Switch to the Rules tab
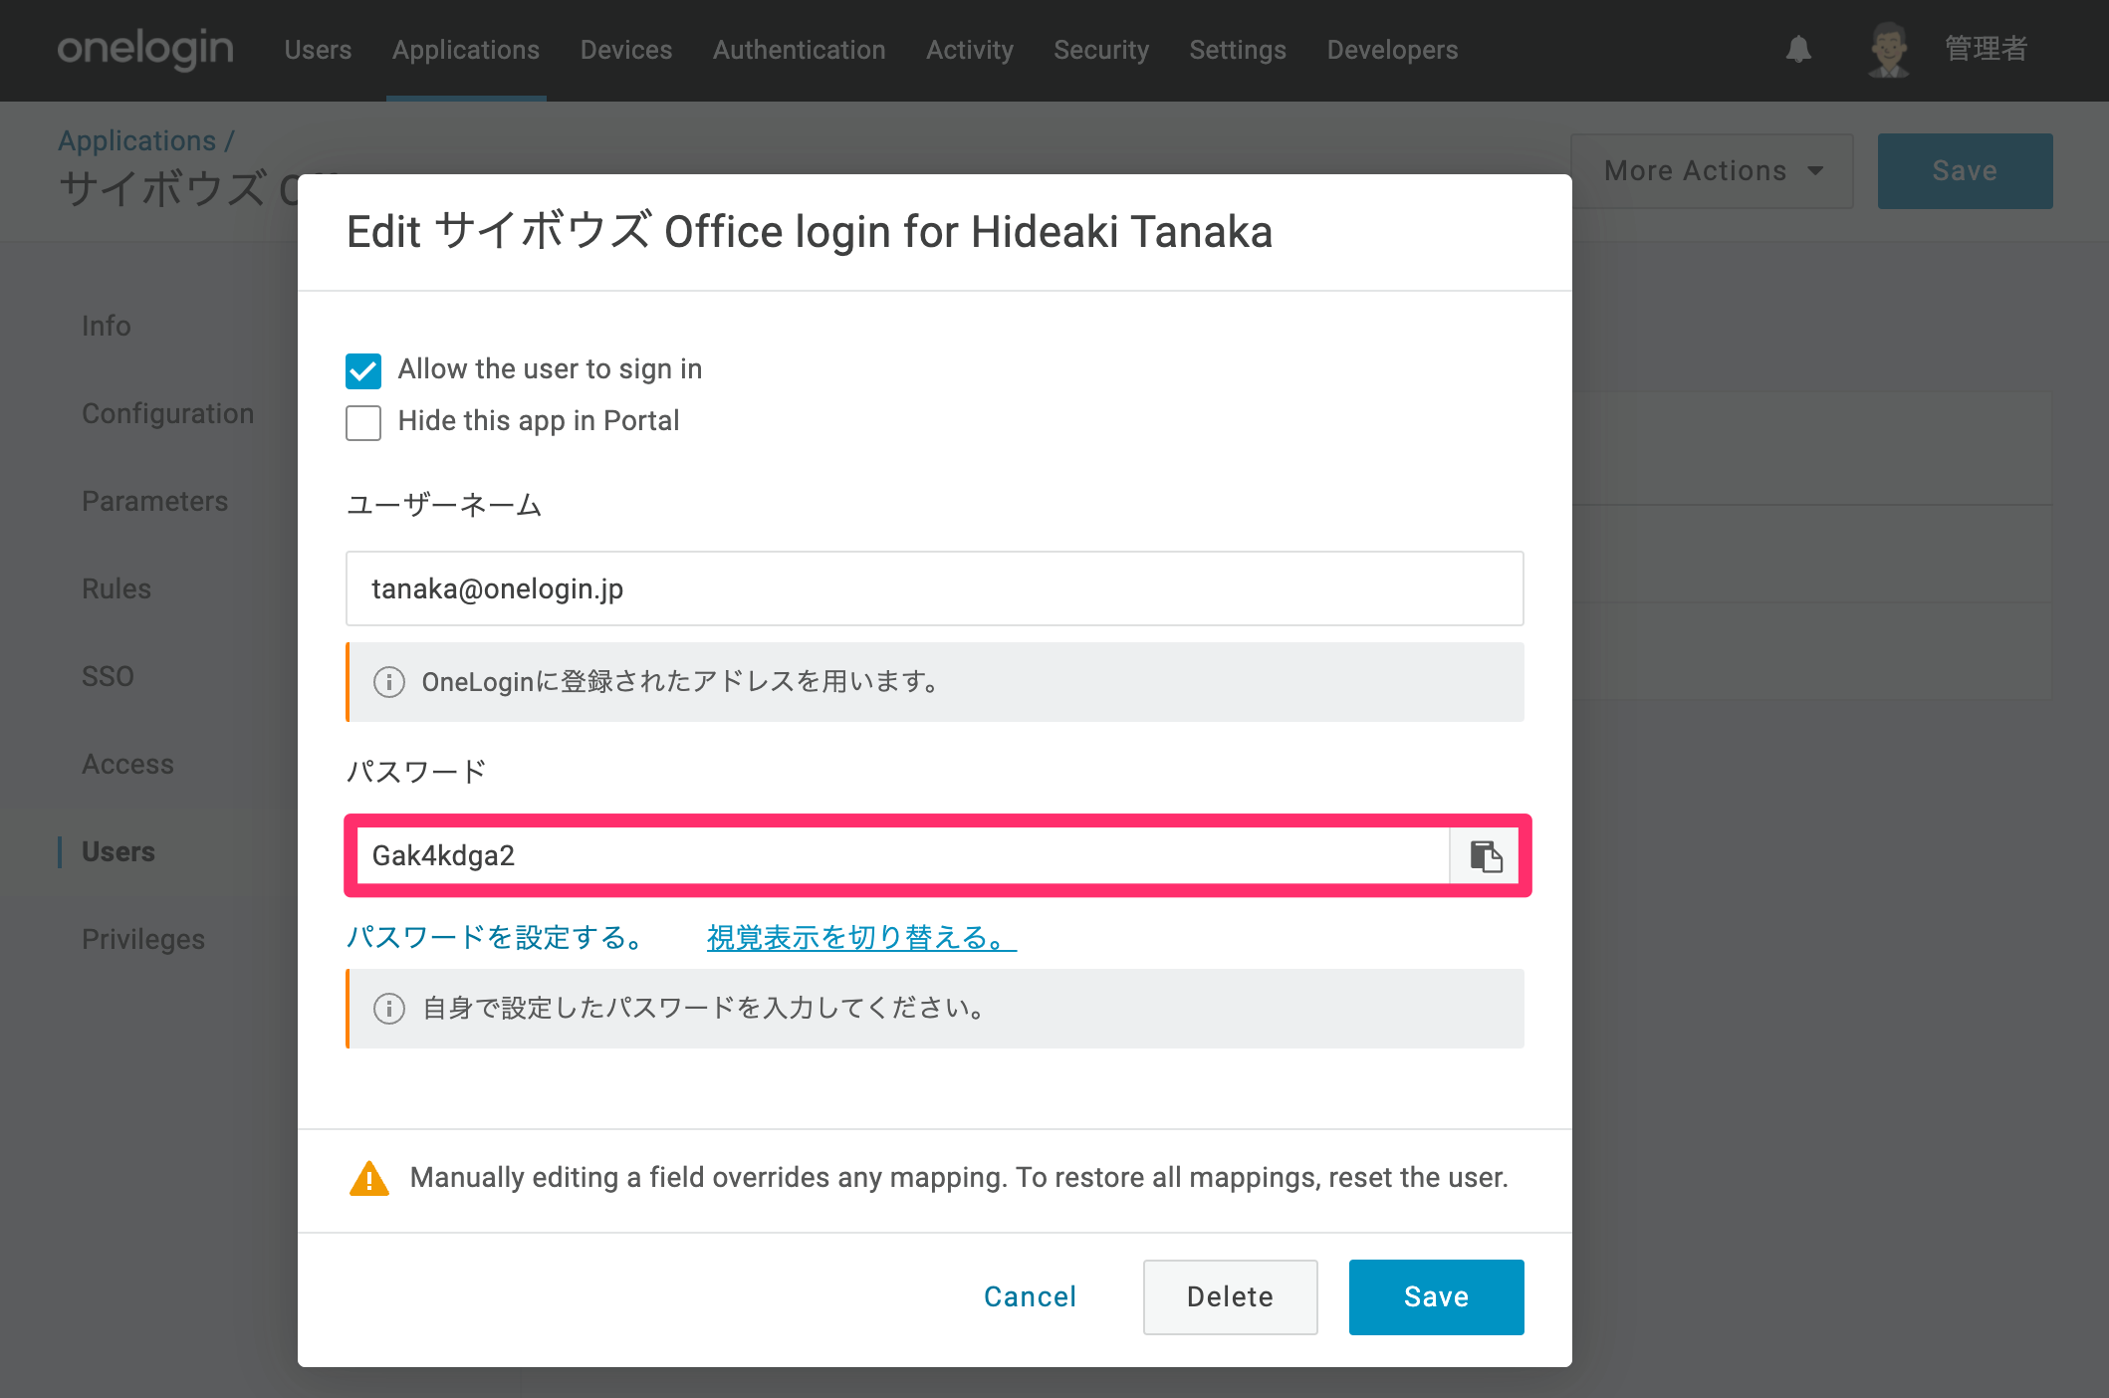The height and width of the screenshot is (1398, 2109). pos(117,588)
